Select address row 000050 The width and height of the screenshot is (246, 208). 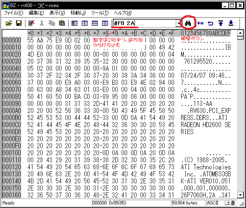click(12, 75)
